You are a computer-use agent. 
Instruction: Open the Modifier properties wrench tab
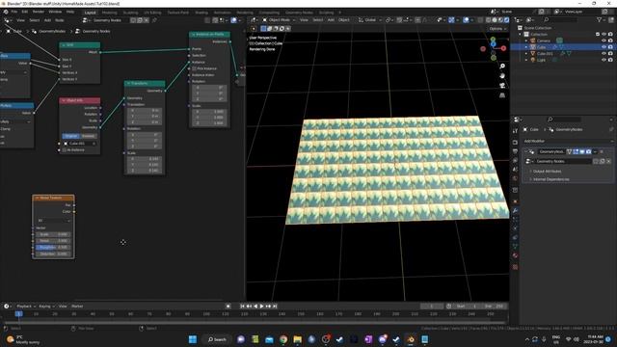(515, 210)
